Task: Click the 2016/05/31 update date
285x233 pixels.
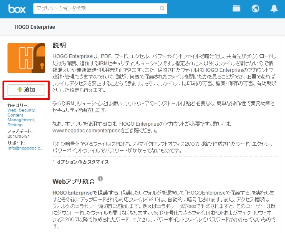Action: 19,136
